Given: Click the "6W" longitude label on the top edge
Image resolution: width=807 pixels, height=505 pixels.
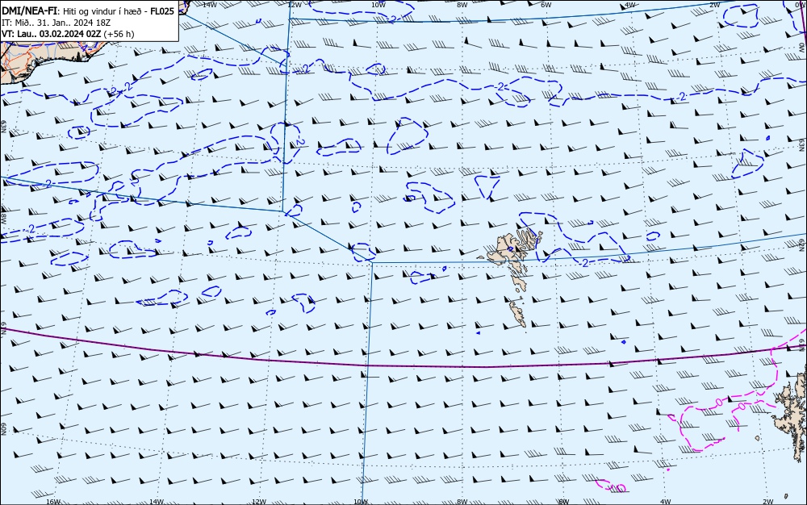Looking at the screenshot, I should click(x=546, y=4).
